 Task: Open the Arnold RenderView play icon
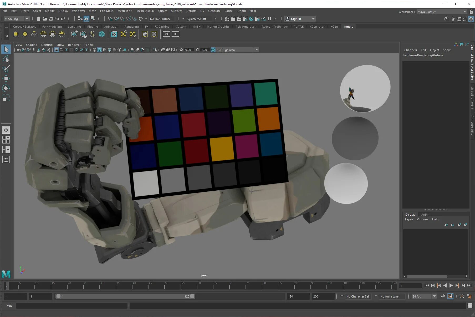pos(175,34)
